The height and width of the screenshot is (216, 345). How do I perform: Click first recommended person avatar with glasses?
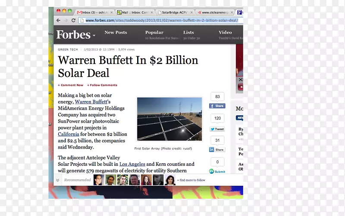(x=99, y=180)
